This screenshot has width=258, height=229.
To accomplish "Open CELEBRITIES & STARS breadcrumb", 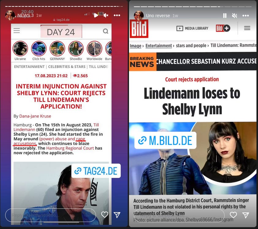I will 67,66.
